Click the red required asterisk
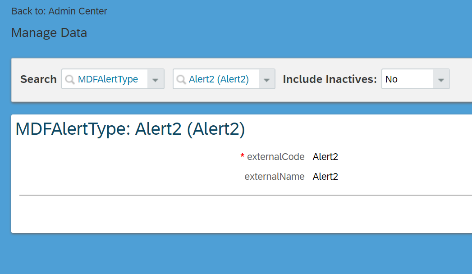 [242, 156]
